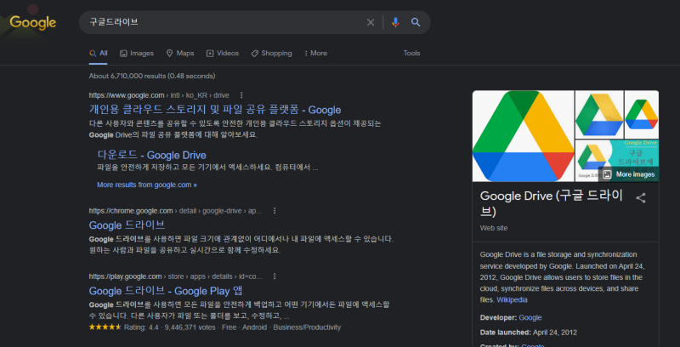This screenshot has height=347, width=680.
Task: Click the More images button
Action: pos(628,174)
